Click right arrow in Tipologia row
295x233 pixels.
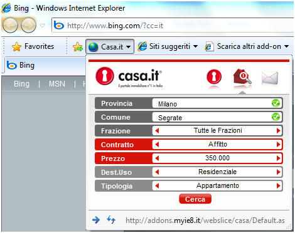(278, 186)
